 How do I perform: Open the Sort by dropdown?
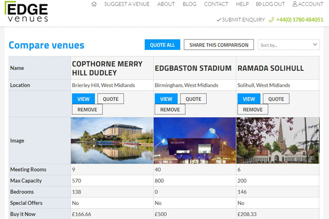coord(288,45)
